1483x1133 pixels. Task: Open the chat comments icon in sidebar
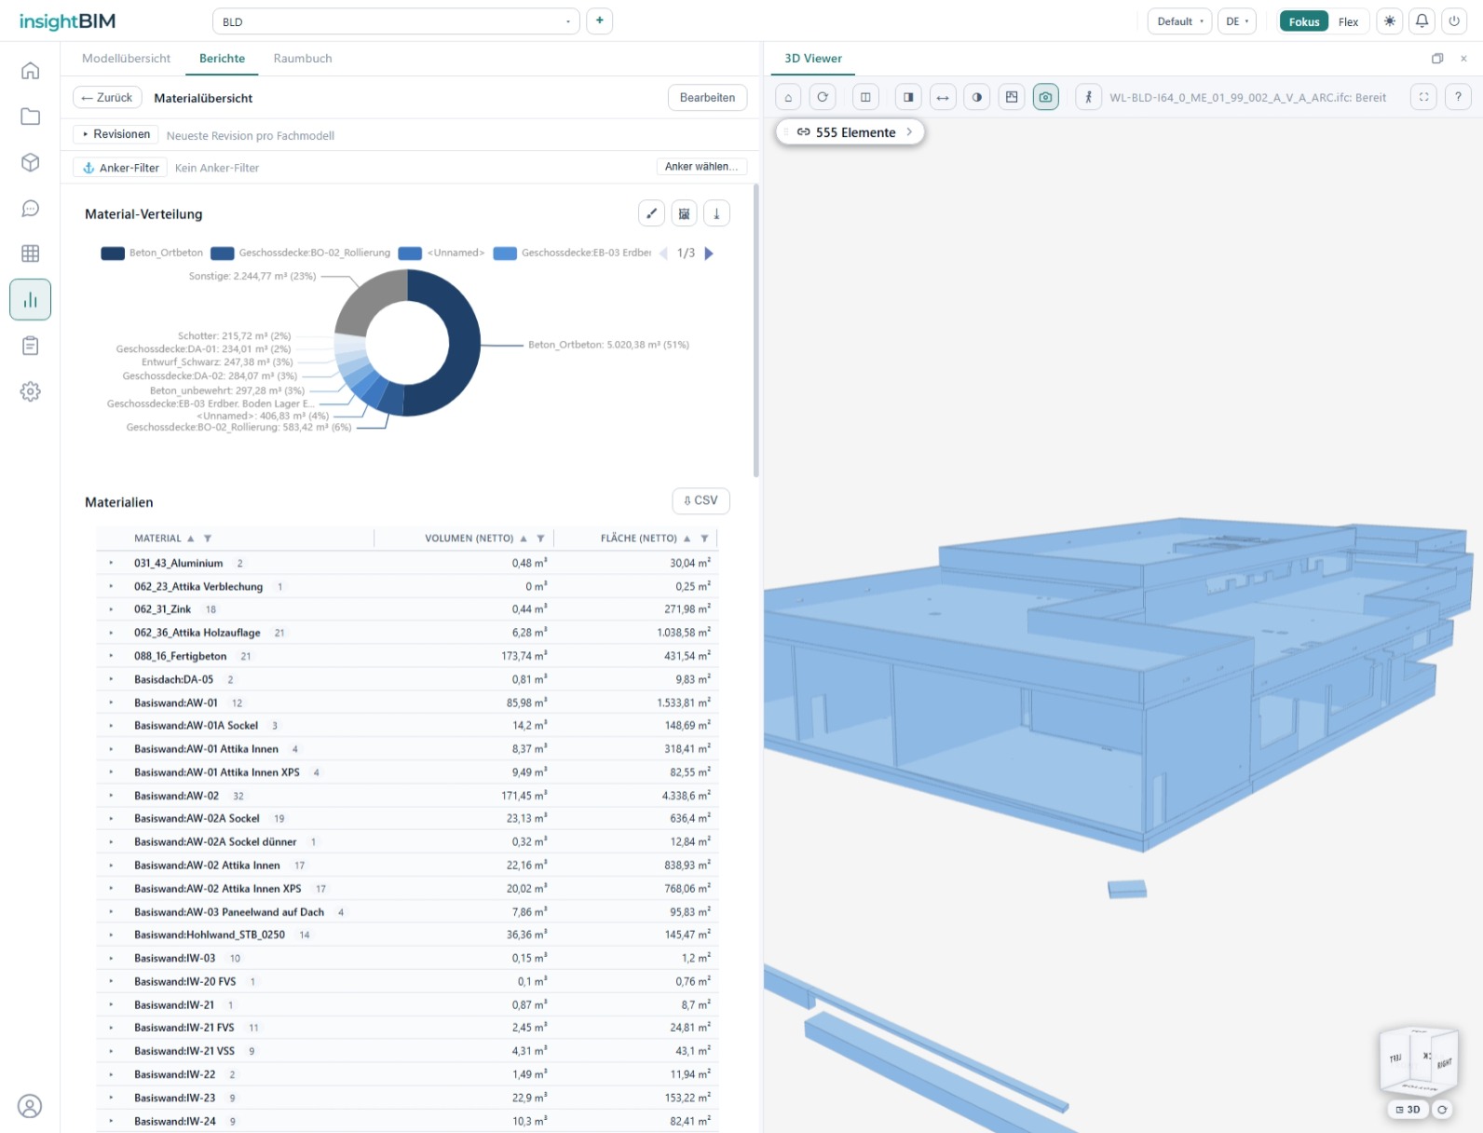click(x=30, y=208)
